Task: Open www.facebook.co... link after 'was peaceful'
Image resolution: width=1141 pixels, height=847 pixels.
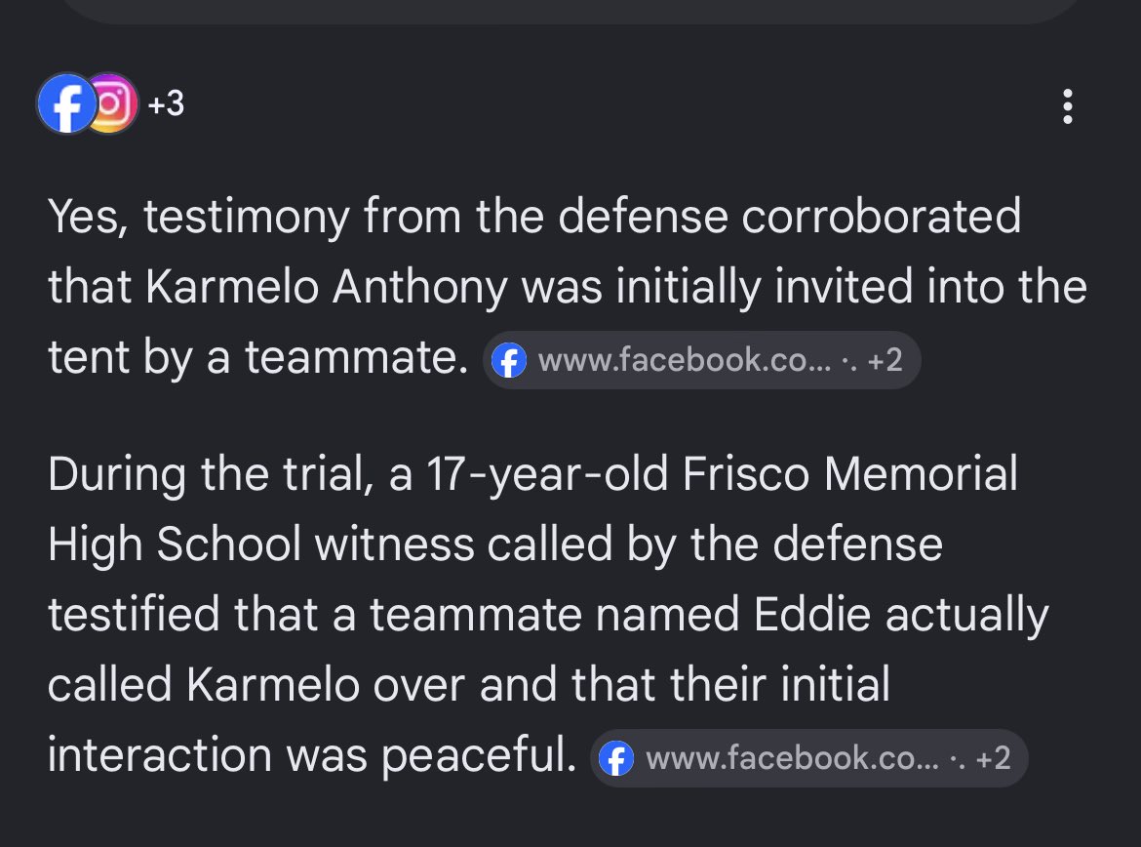Action: pos(792,758)
